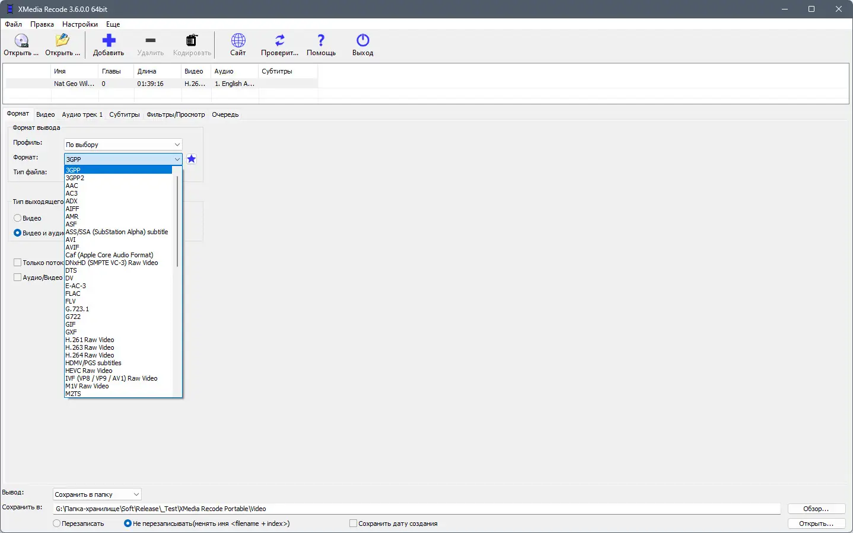Select AMR in the format list
Viewport: 853px width, 533px height.
click(118, 216)
